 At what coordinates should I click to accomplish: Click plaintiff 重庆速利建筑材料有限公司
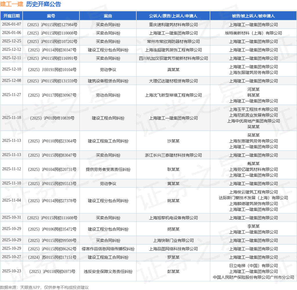pos(173,25)
